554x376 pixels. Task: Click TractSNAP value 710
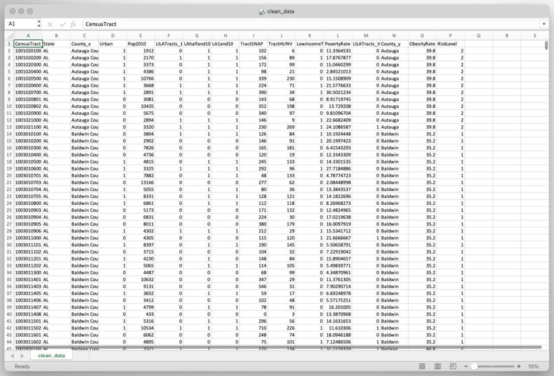[x=254, y=328]
